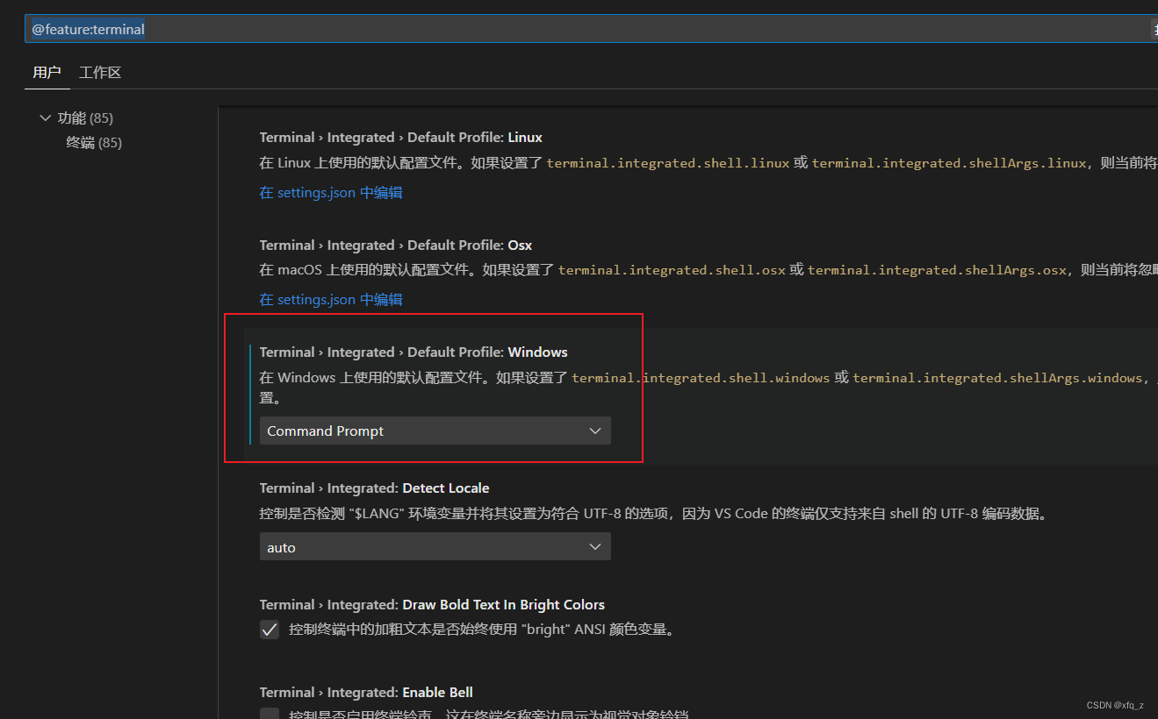This screenshot has height=719, width=1158.
Task: Click the Default Profile: Osx setting title
Action: pyautogui.click(x=395, y=245)
